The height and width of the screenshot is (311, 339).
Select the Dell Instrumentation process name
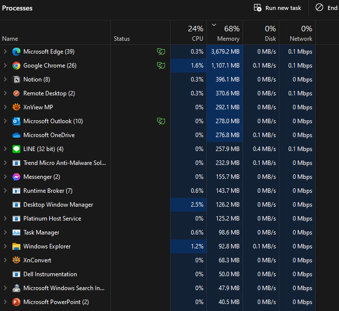pos(50,274)
